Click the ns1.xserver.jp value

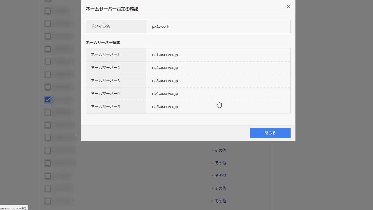point(165,55)
